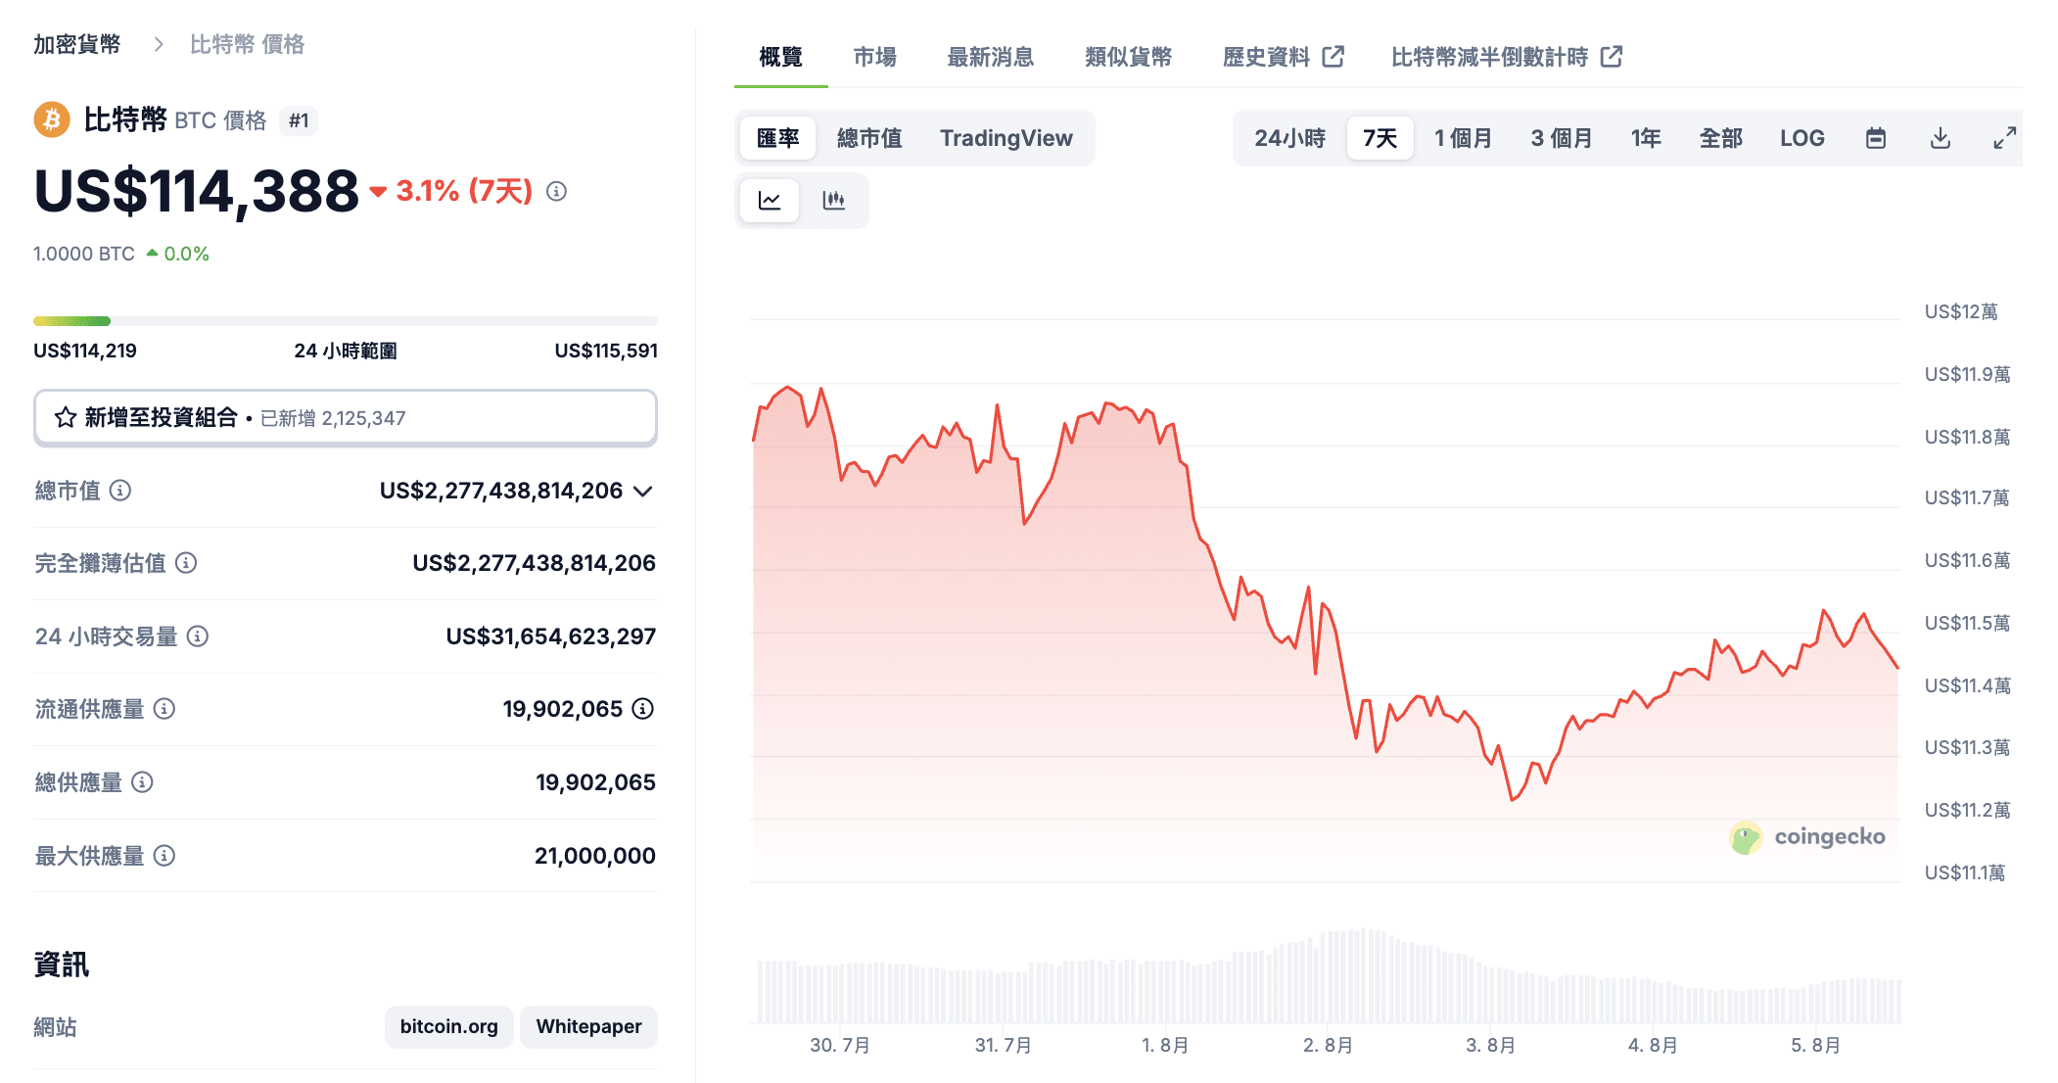The width and height of the screenshot is (2058, 1083).
Task: Download the chart data
Action: [1941, 138]
